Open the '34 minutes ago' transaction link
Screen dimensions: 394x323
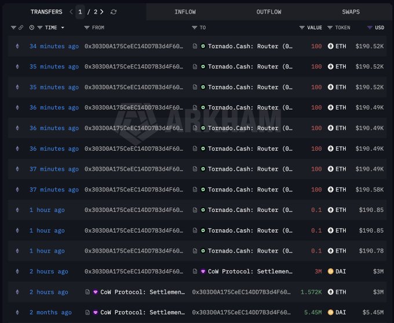point(54,46)
